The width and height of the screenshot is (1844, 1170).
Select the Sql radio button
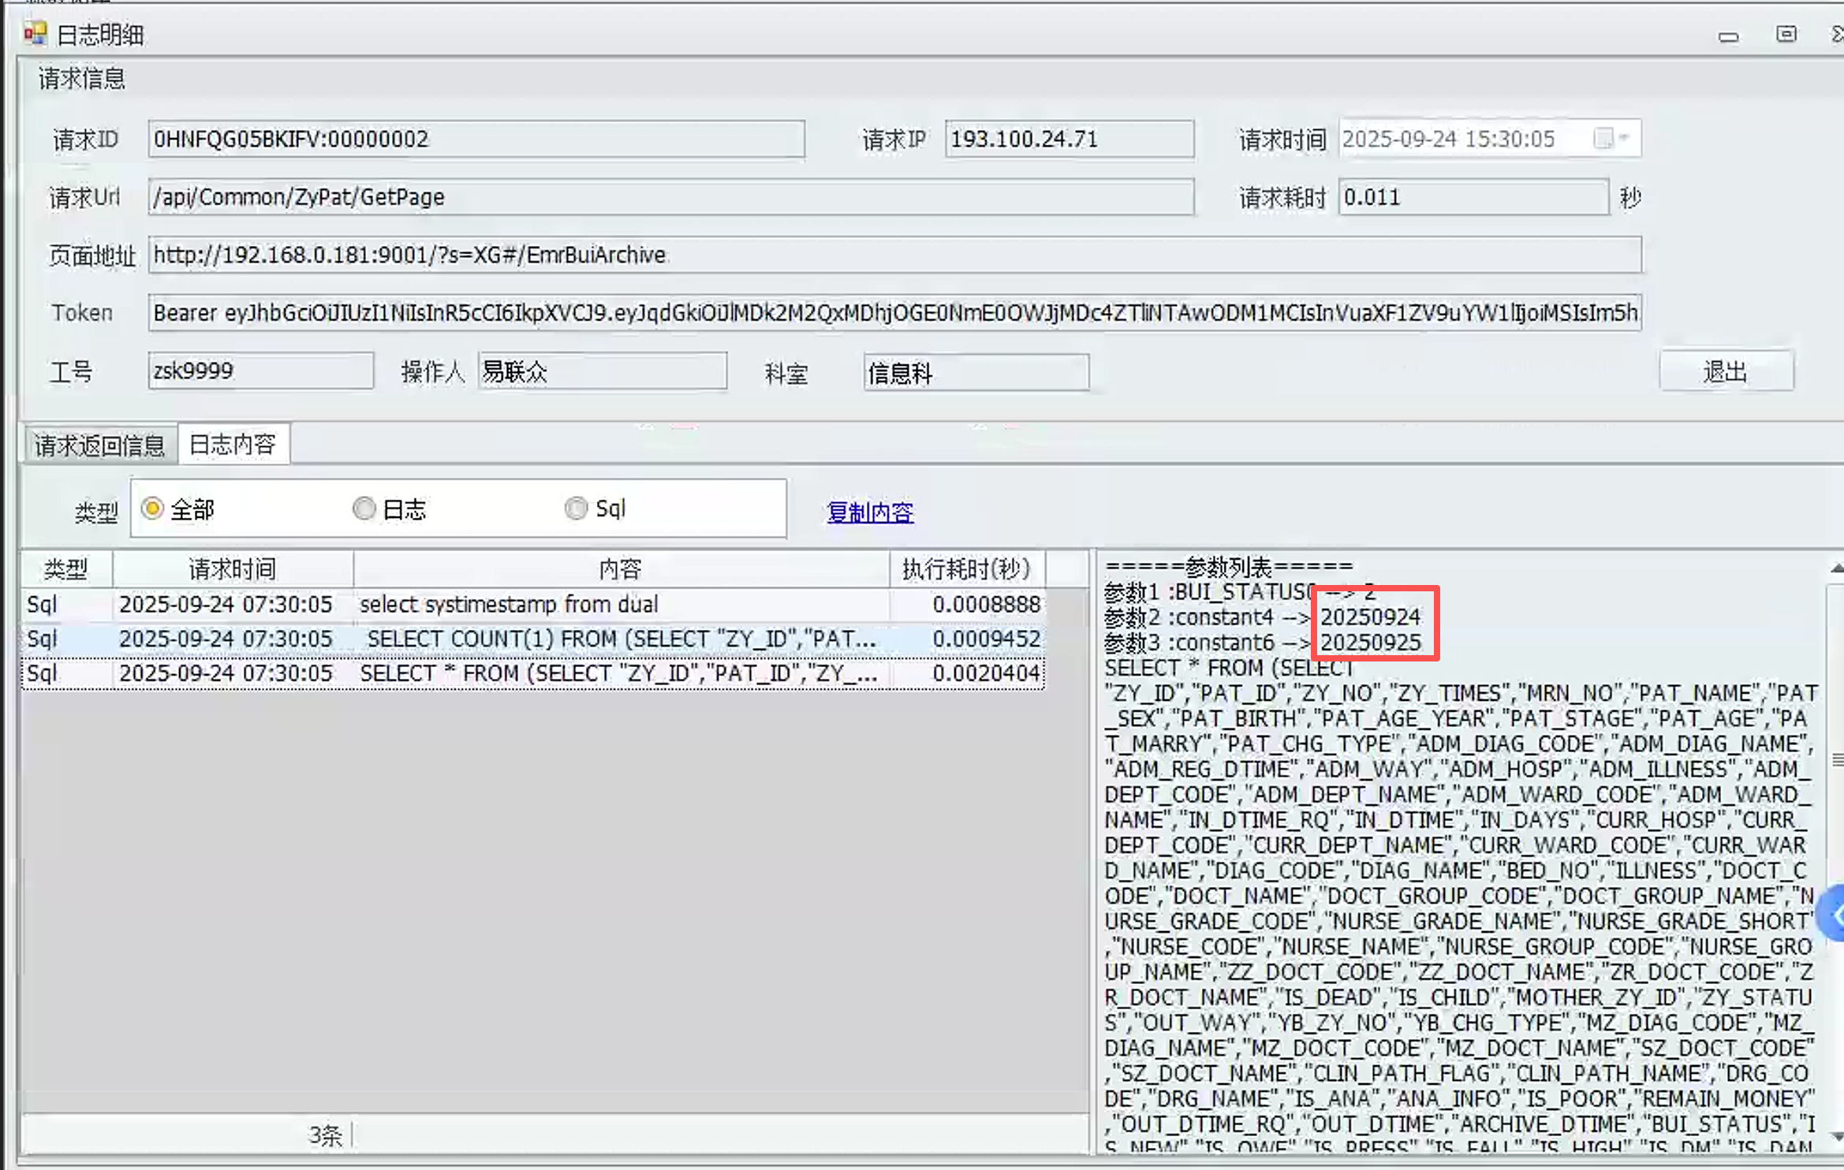click(x=577, y=509)
